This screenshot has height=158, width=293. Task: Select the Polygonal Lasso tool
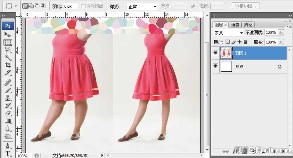click(x=8, y=50)
